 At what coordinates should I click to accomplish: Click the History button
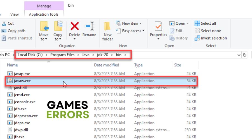[179, 38]
